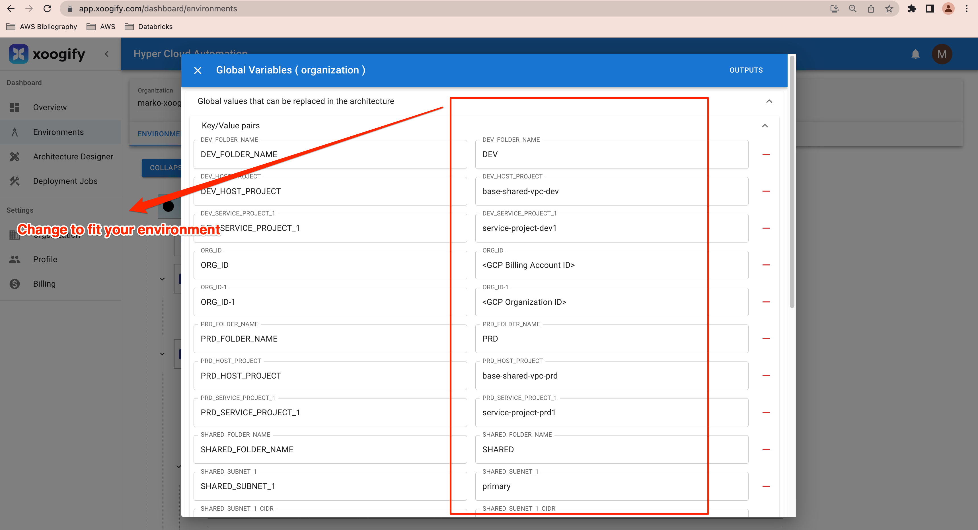Collapse the Key/Value pairs section
Viewport: 978px width, 530px height.
[x=765, y=126]
